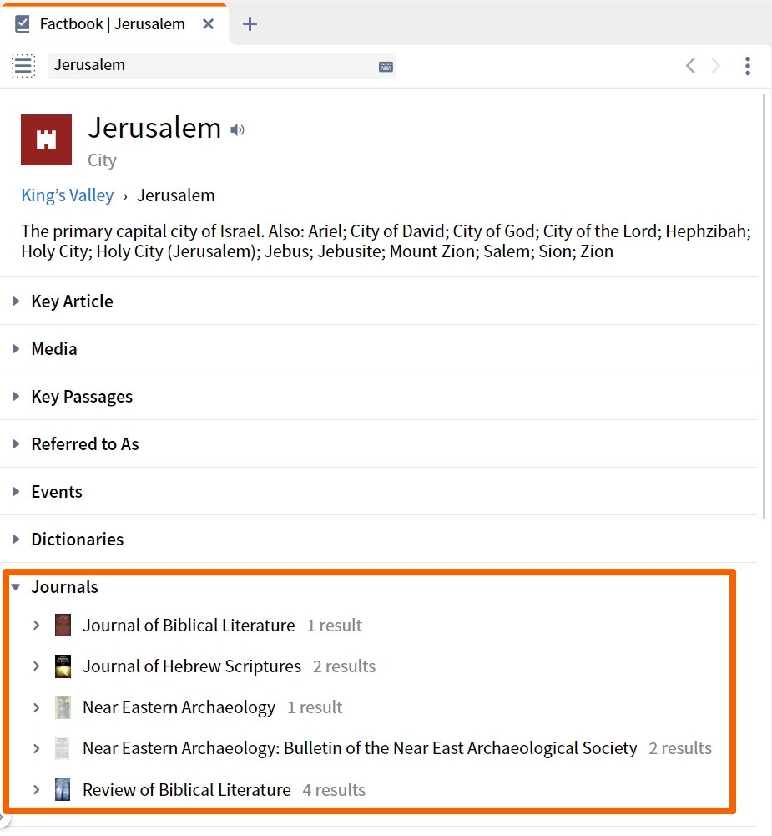The image size is (772, 836).
Task: Click the Near Eastern Archaeology cover thumbnail
Action: 63,707
